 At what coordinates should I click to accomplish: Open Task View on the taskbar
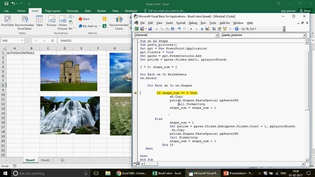pos(96,173)
